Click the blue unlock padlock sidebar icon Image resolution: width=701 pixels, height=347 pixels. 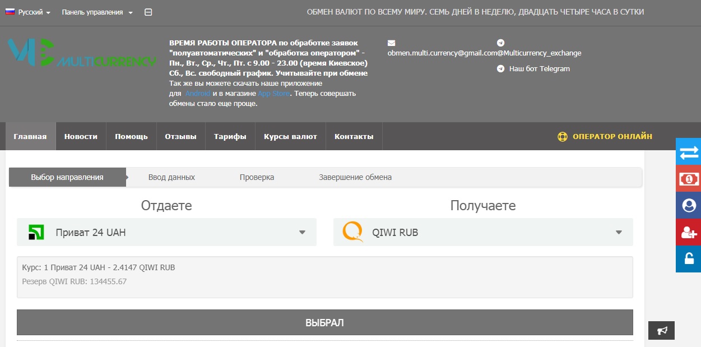pyautogui.click(x=688, y=259)
